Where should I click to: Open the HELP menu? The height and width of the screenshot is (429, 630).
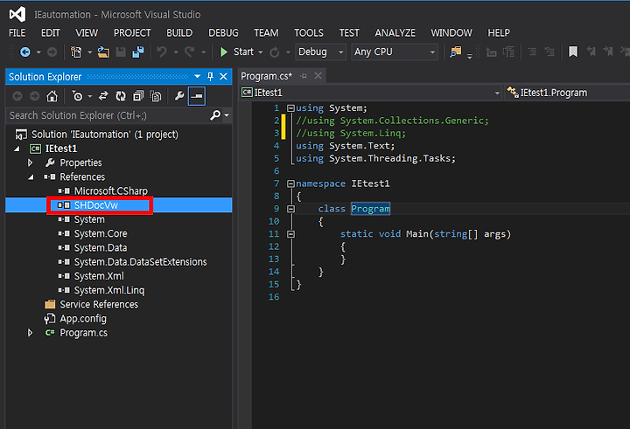499,33
